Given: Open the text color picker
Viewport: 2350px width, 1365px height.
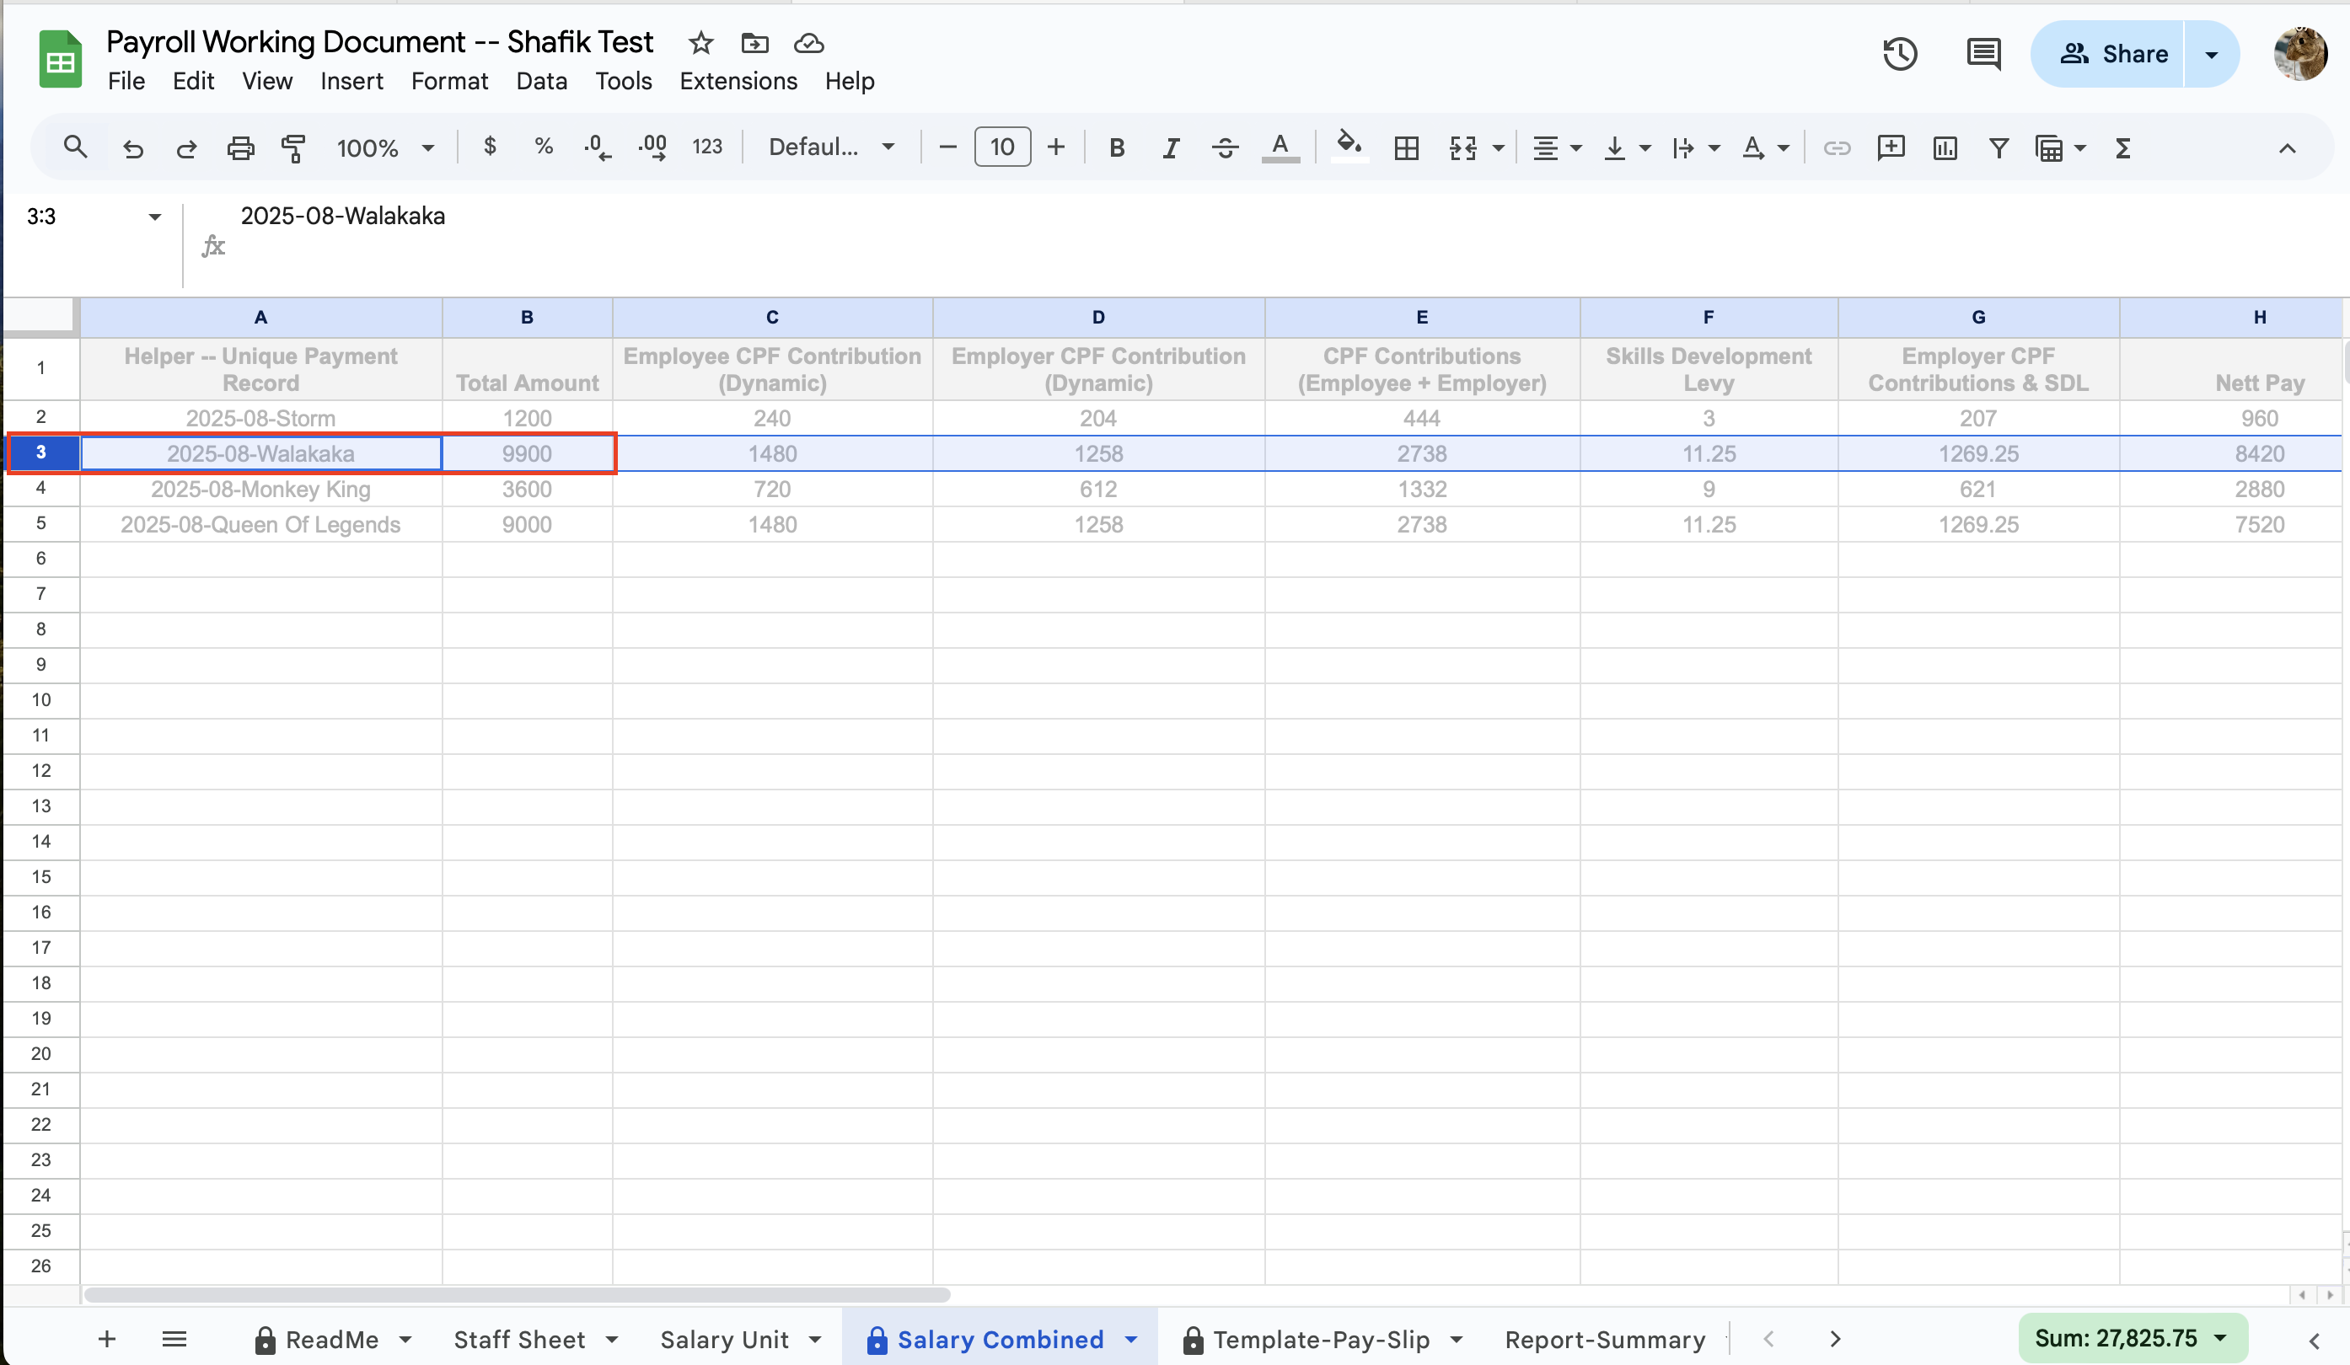Looking at the screenshot, I should [x=1280, y=147].
